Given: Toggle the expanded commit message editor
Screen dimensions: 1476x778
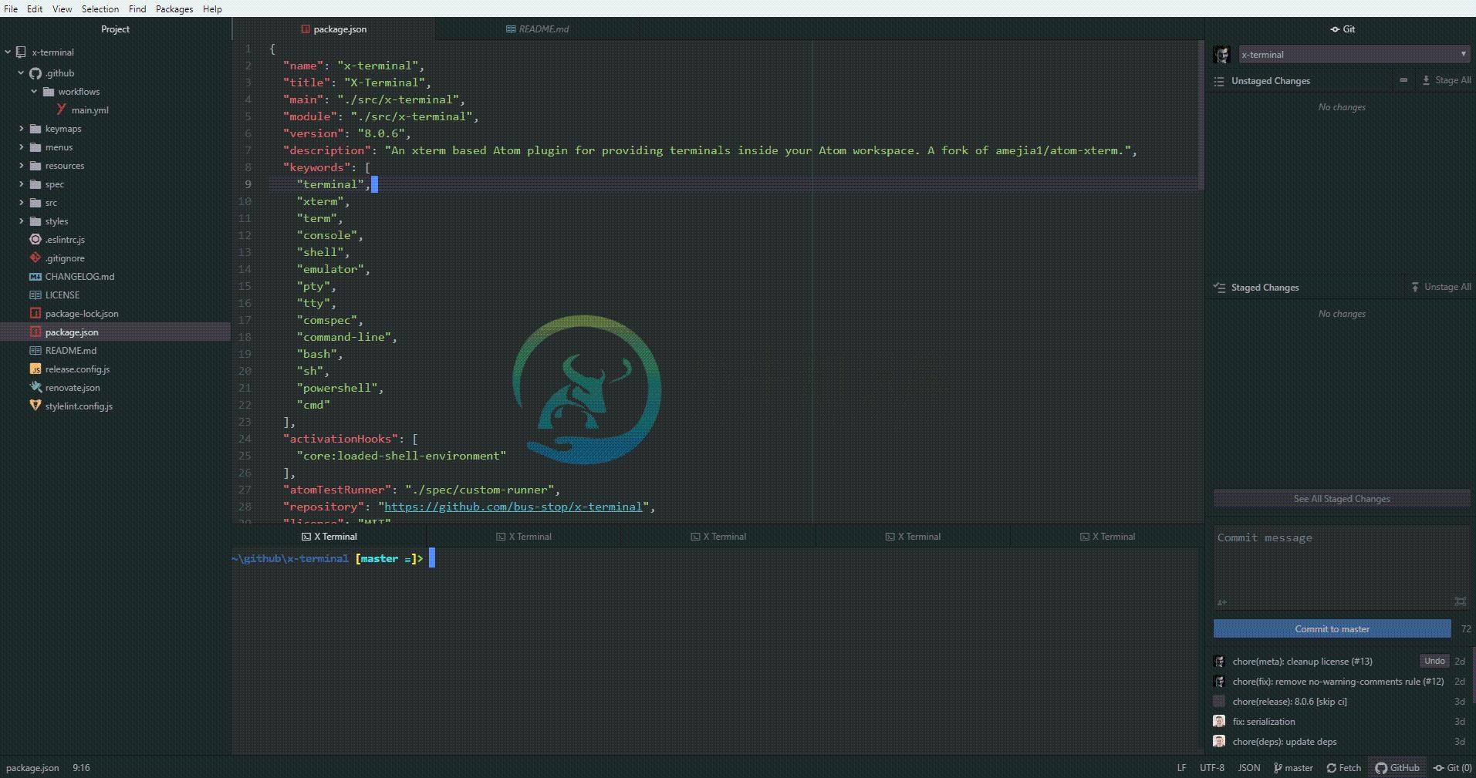Looking at the screenshot, I should click(1460, 601).
